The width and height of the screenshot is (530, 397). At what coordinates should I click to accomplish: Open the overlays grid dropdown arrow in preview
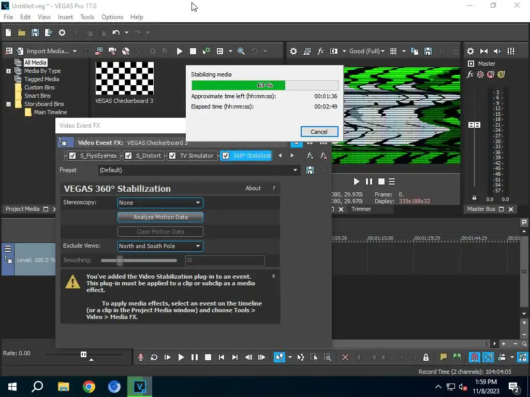(x=404, y=51)
